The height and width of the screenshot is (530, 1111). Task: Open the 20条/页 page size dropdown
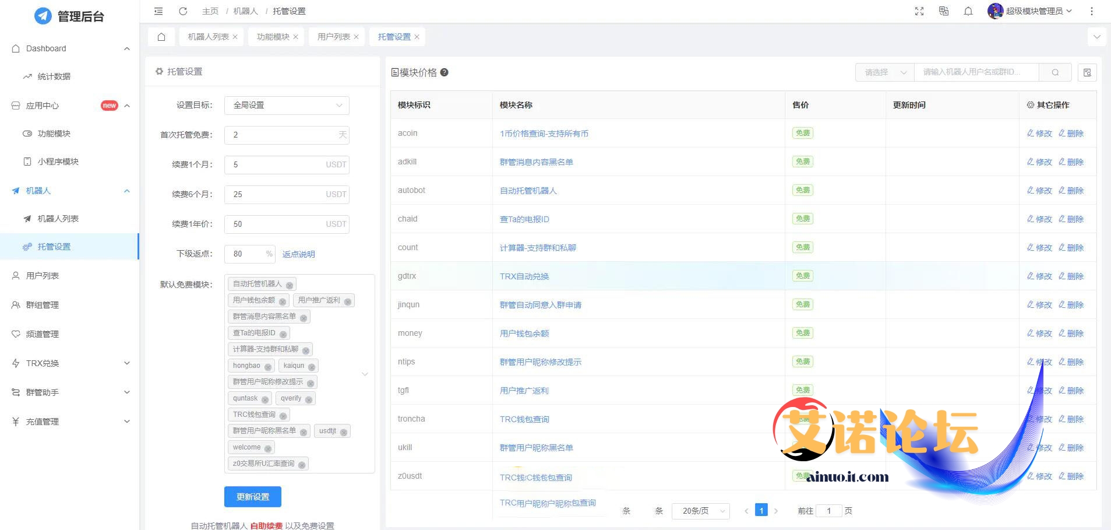pyautogui.click(x=701, y=511)
